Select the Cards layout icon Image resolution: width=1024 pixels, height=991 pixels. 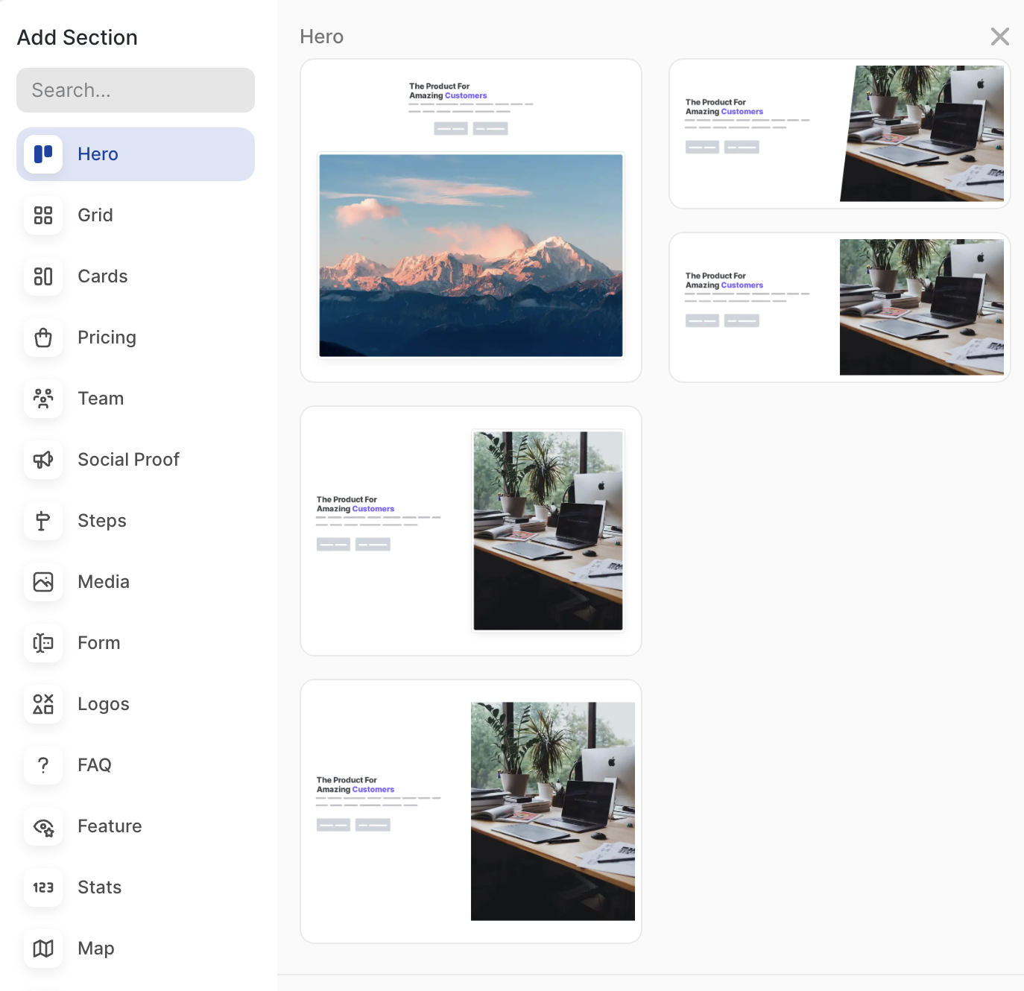tap(43, 276)
